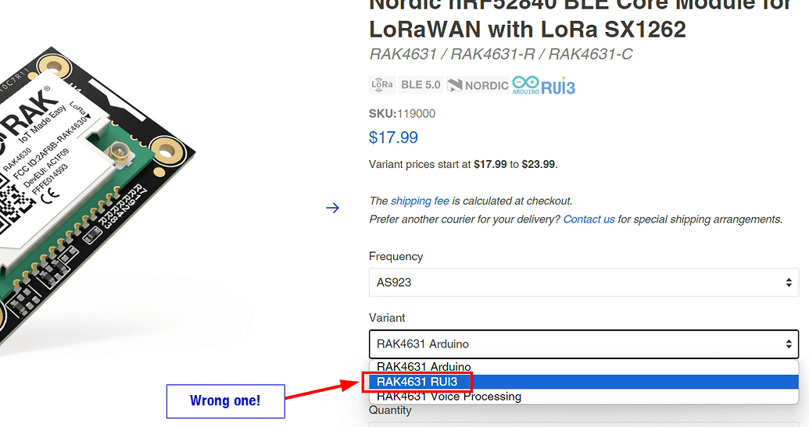Open the Frequency dropdown showing AS923
Screen dimensions: 809x427
click(x=583, y=282)
